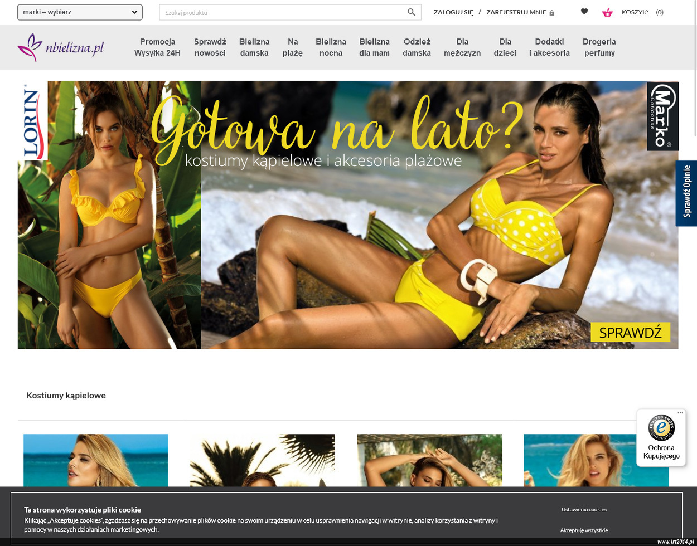
Task: Open the Dla mężczyzn menu
Action: pyautogui.click(x=462, y=47)
